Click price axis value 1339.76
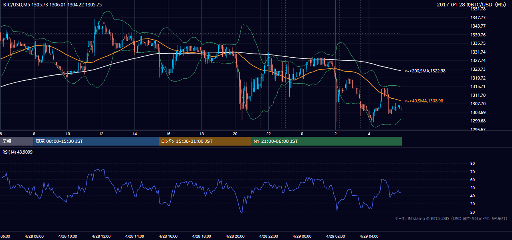The height and width of the screenshot is (240, 512). click(478, 35)
